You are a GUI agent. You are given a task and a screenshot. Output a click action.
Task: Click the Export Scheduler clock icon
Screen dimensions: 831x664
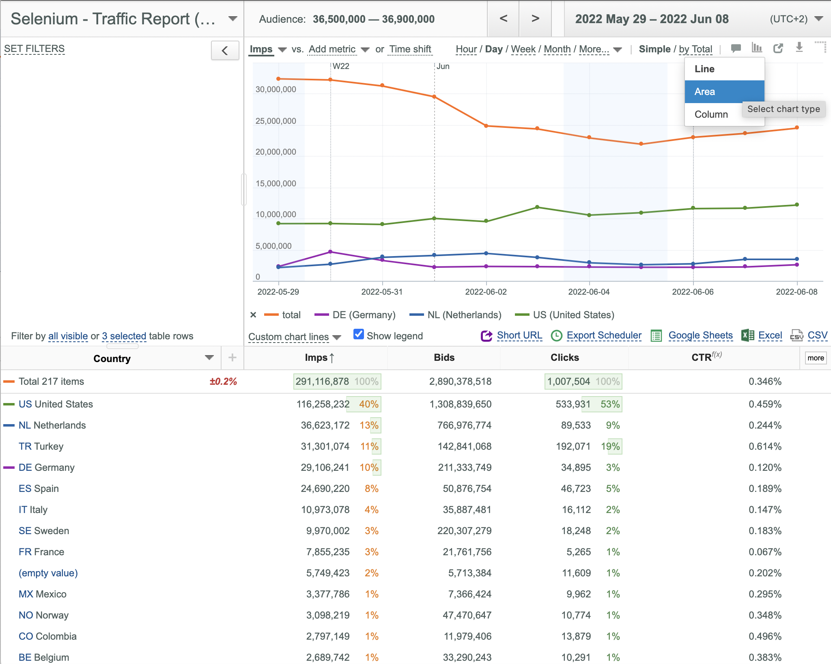tap(556, 336)
